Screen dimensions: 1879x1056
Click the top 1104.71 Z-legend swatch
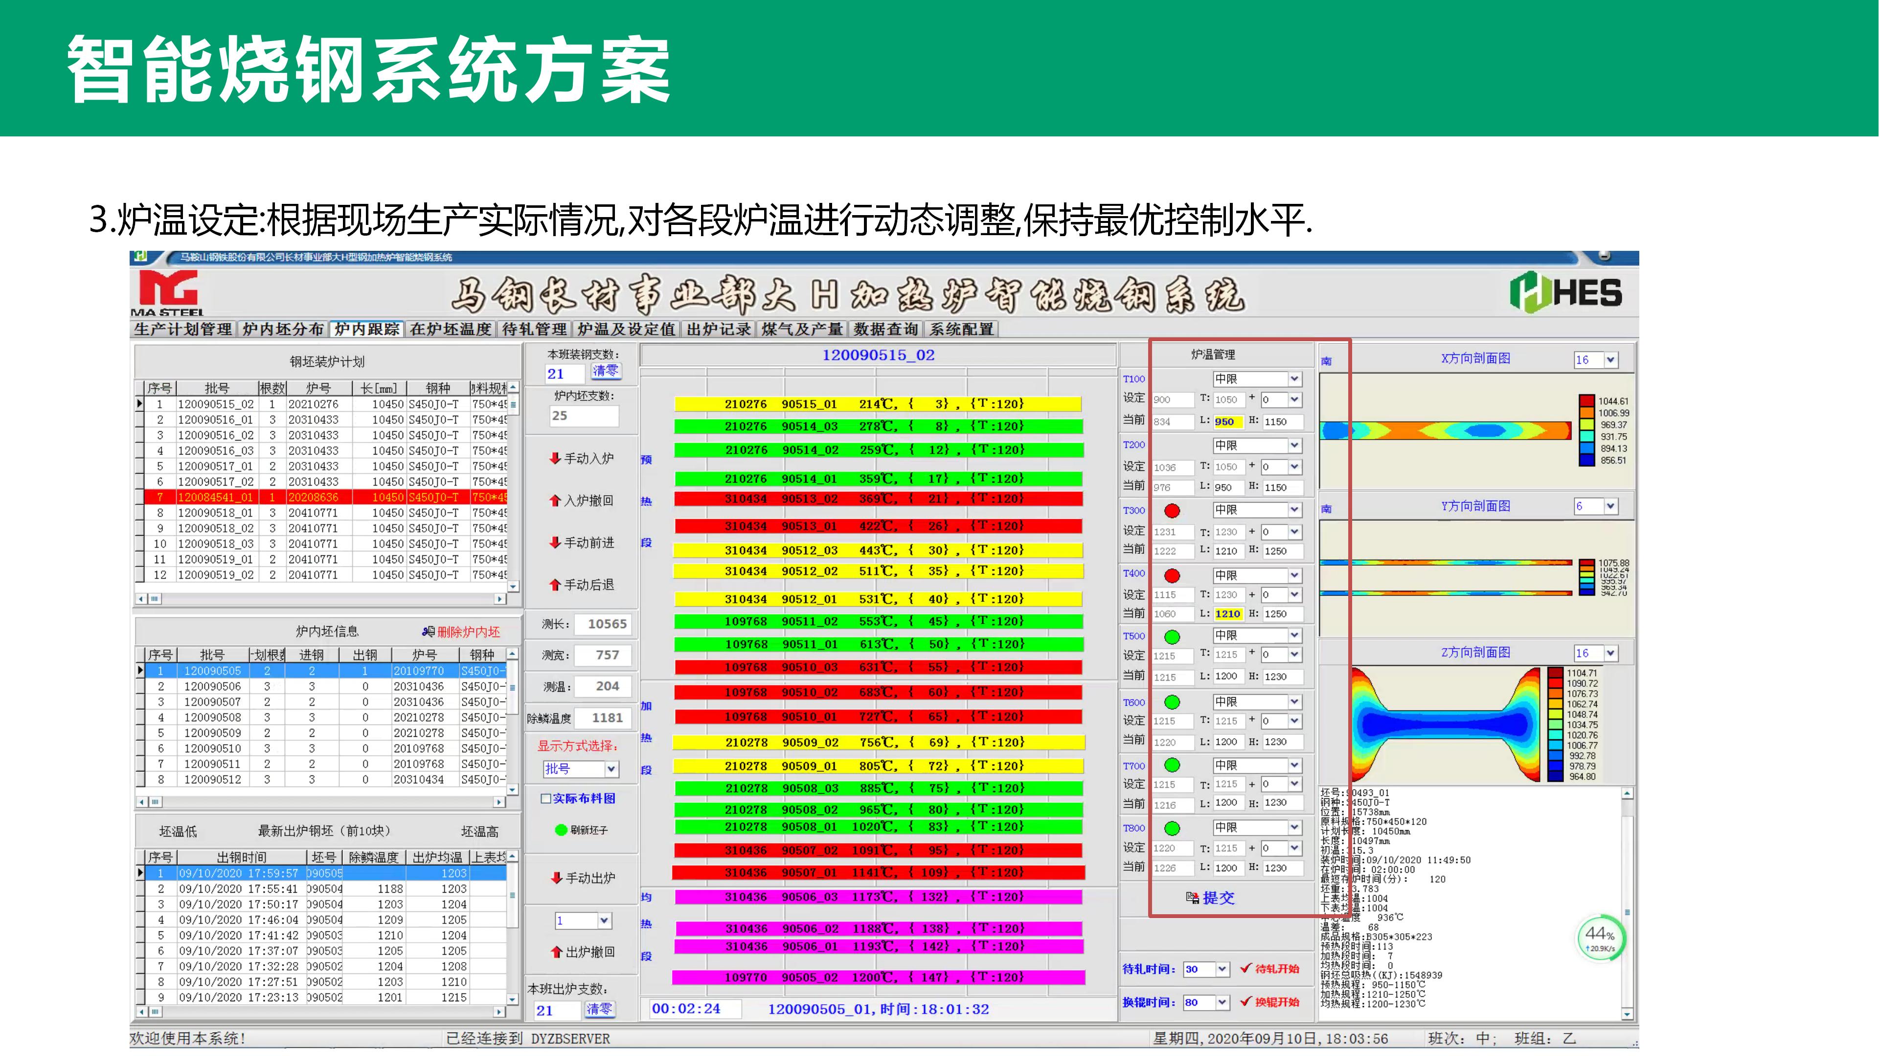1555,673
